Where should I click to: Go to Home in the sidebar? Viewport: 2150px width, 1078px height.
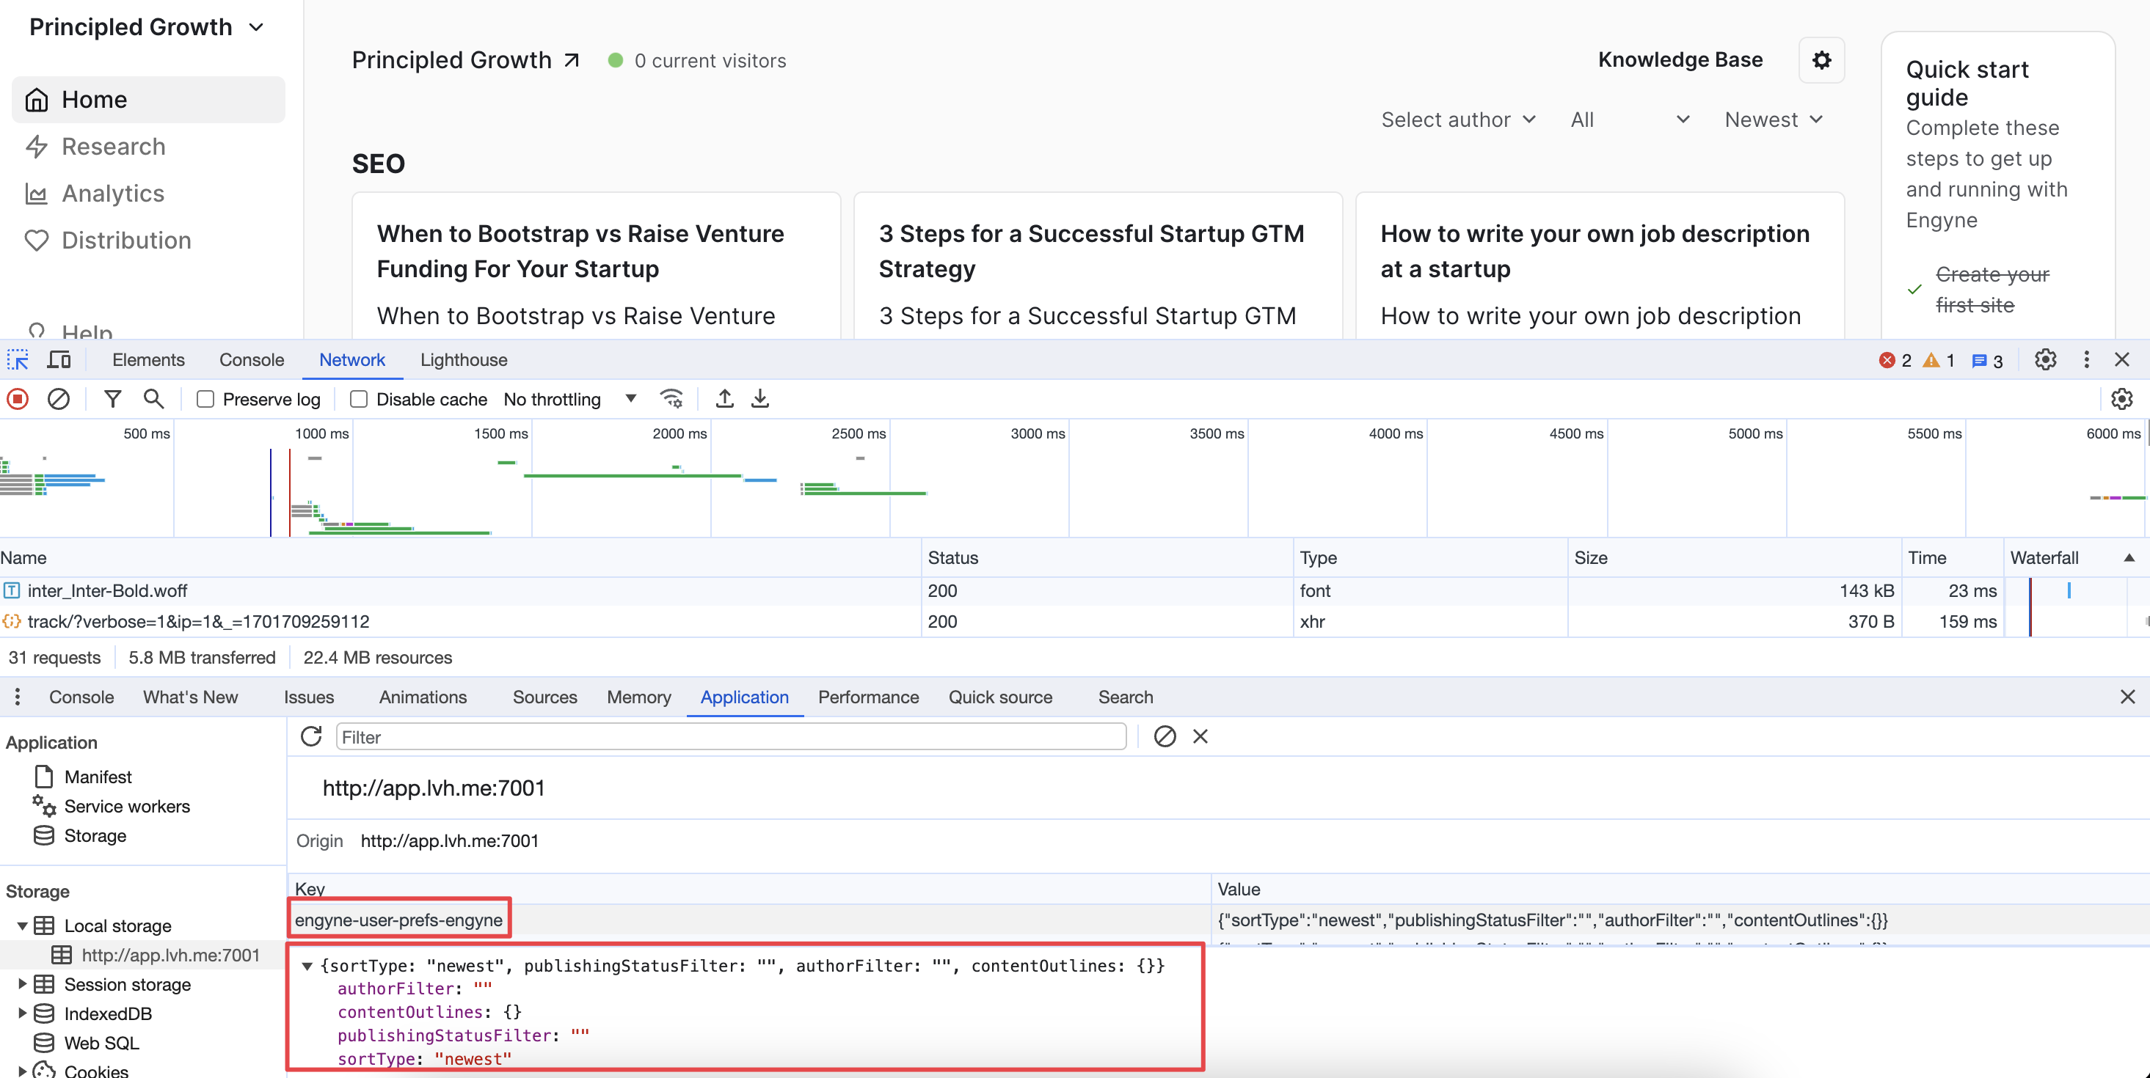coord(148,99)
